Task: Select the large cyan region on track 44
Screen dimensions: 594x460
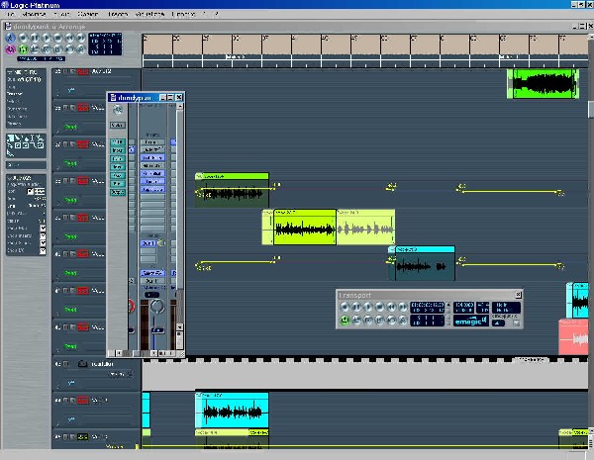Action: point(232,410)
